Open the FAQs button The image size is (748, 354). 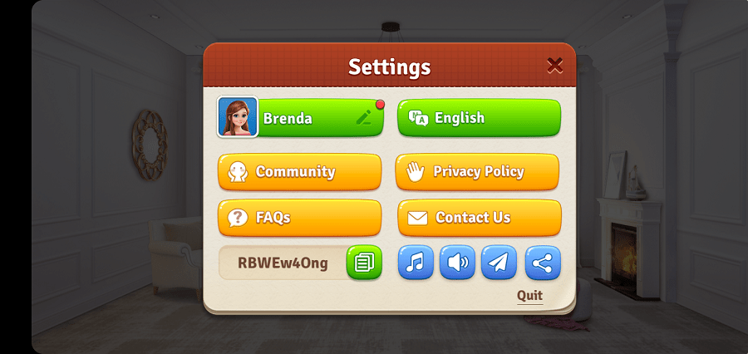(x=299, y=218)
